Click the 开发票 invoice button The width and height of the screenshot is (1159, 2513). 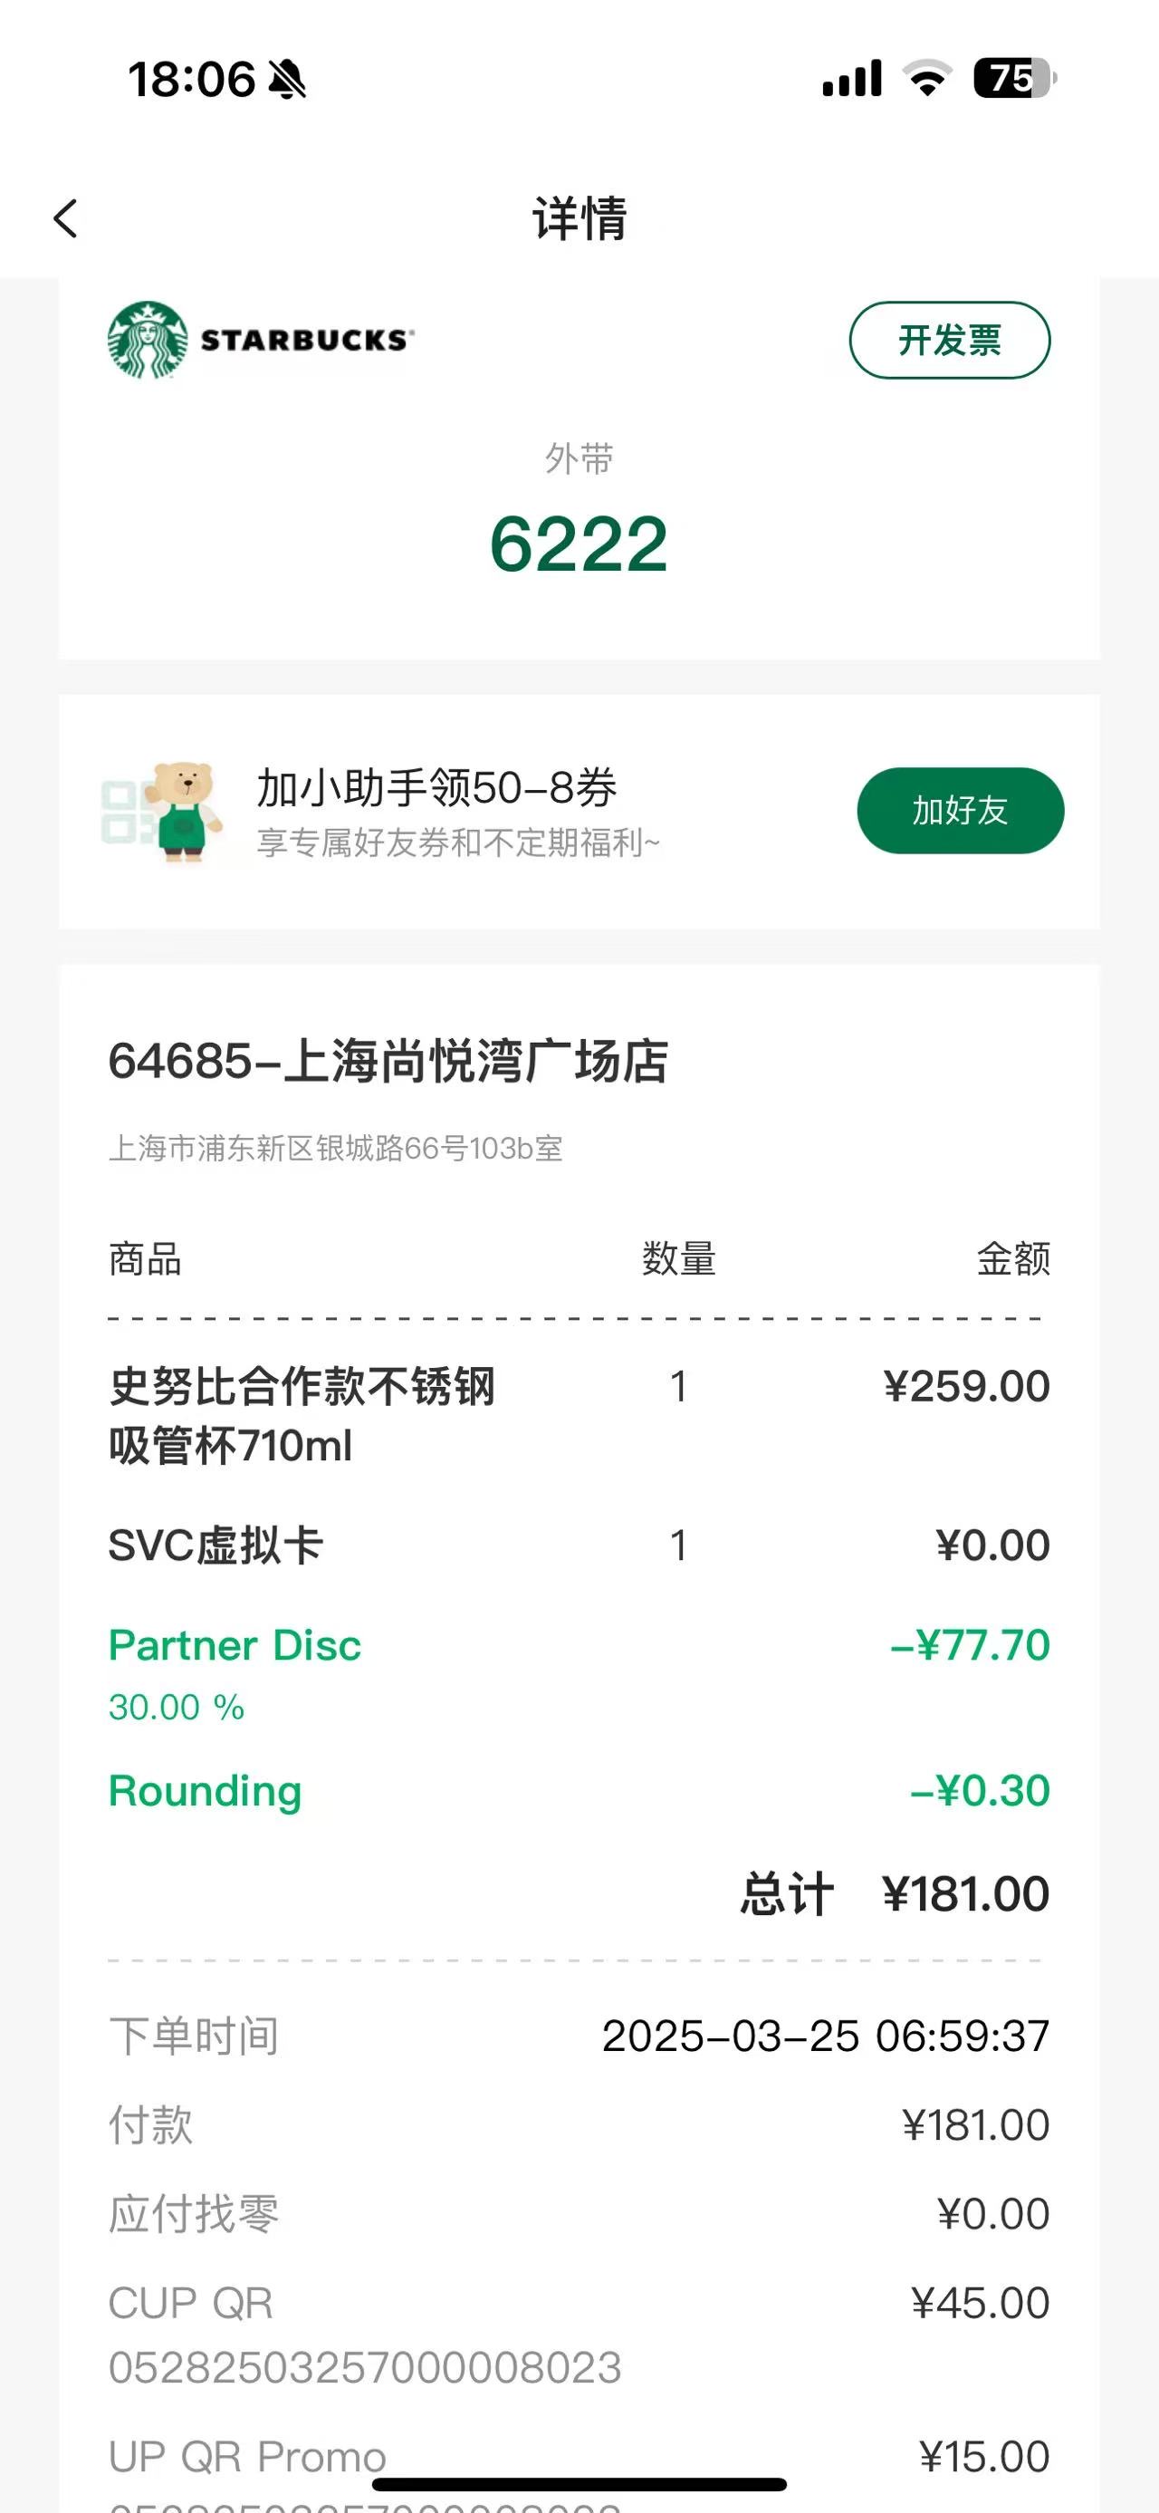click(950, 340)
